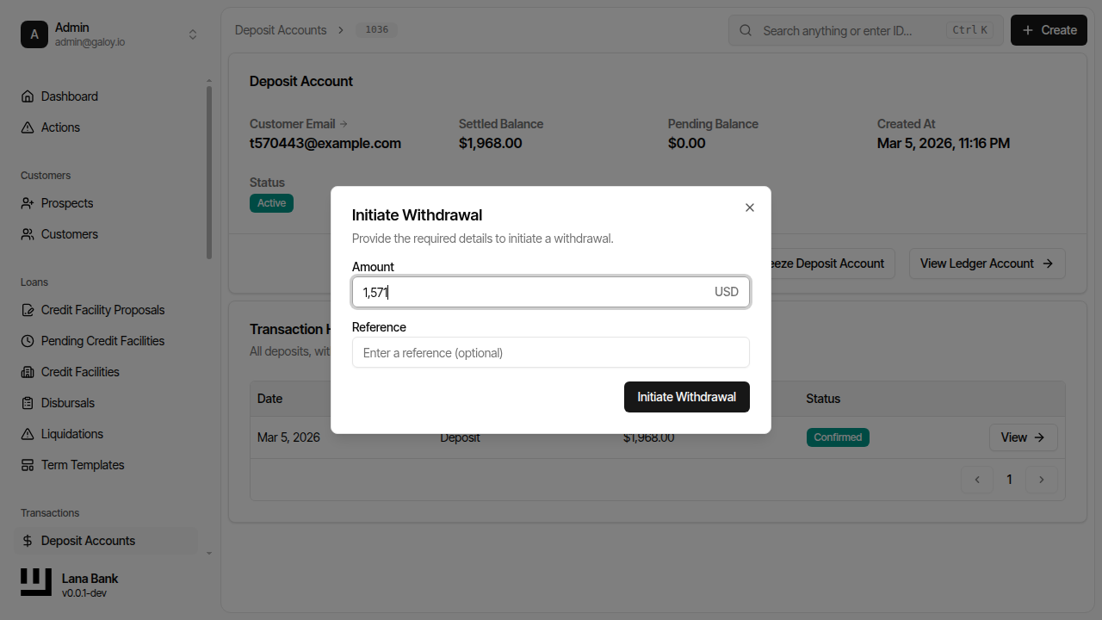
Task: Open account 1036 via the breadcrumb
Action: 375,28
